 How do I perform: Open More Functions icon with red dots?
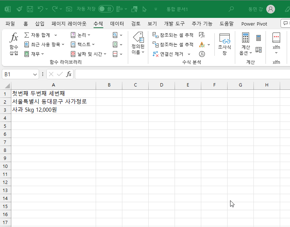tap(118, 54)
